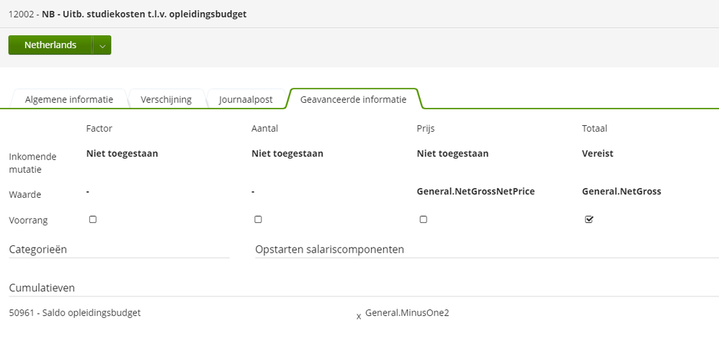
Task: Click the x icon before General.MinusOne2
Action: (359, 317)
